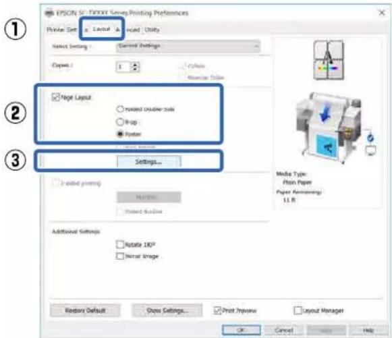The width and height of the screenshot is (392, 338).
Task: Select the Folded Double-Side radio option
Action: click(x=120, y=109)
